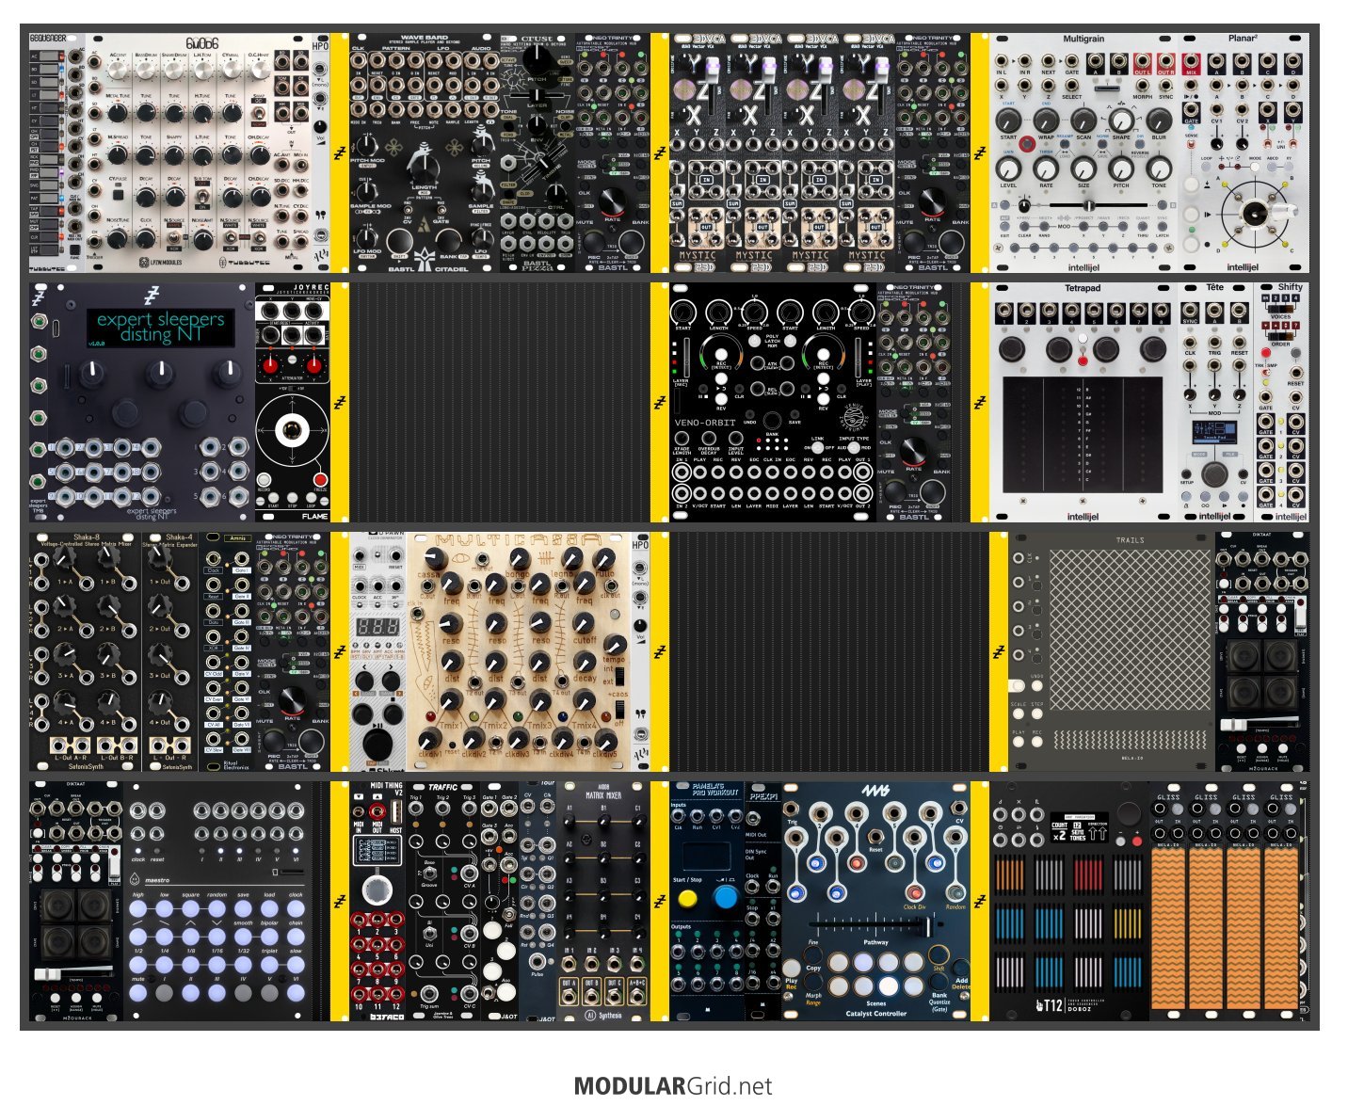Tap the high button on Maestro
Image resolution: width=1348 pixels, height=1106 pixels.
click(138, 910)
